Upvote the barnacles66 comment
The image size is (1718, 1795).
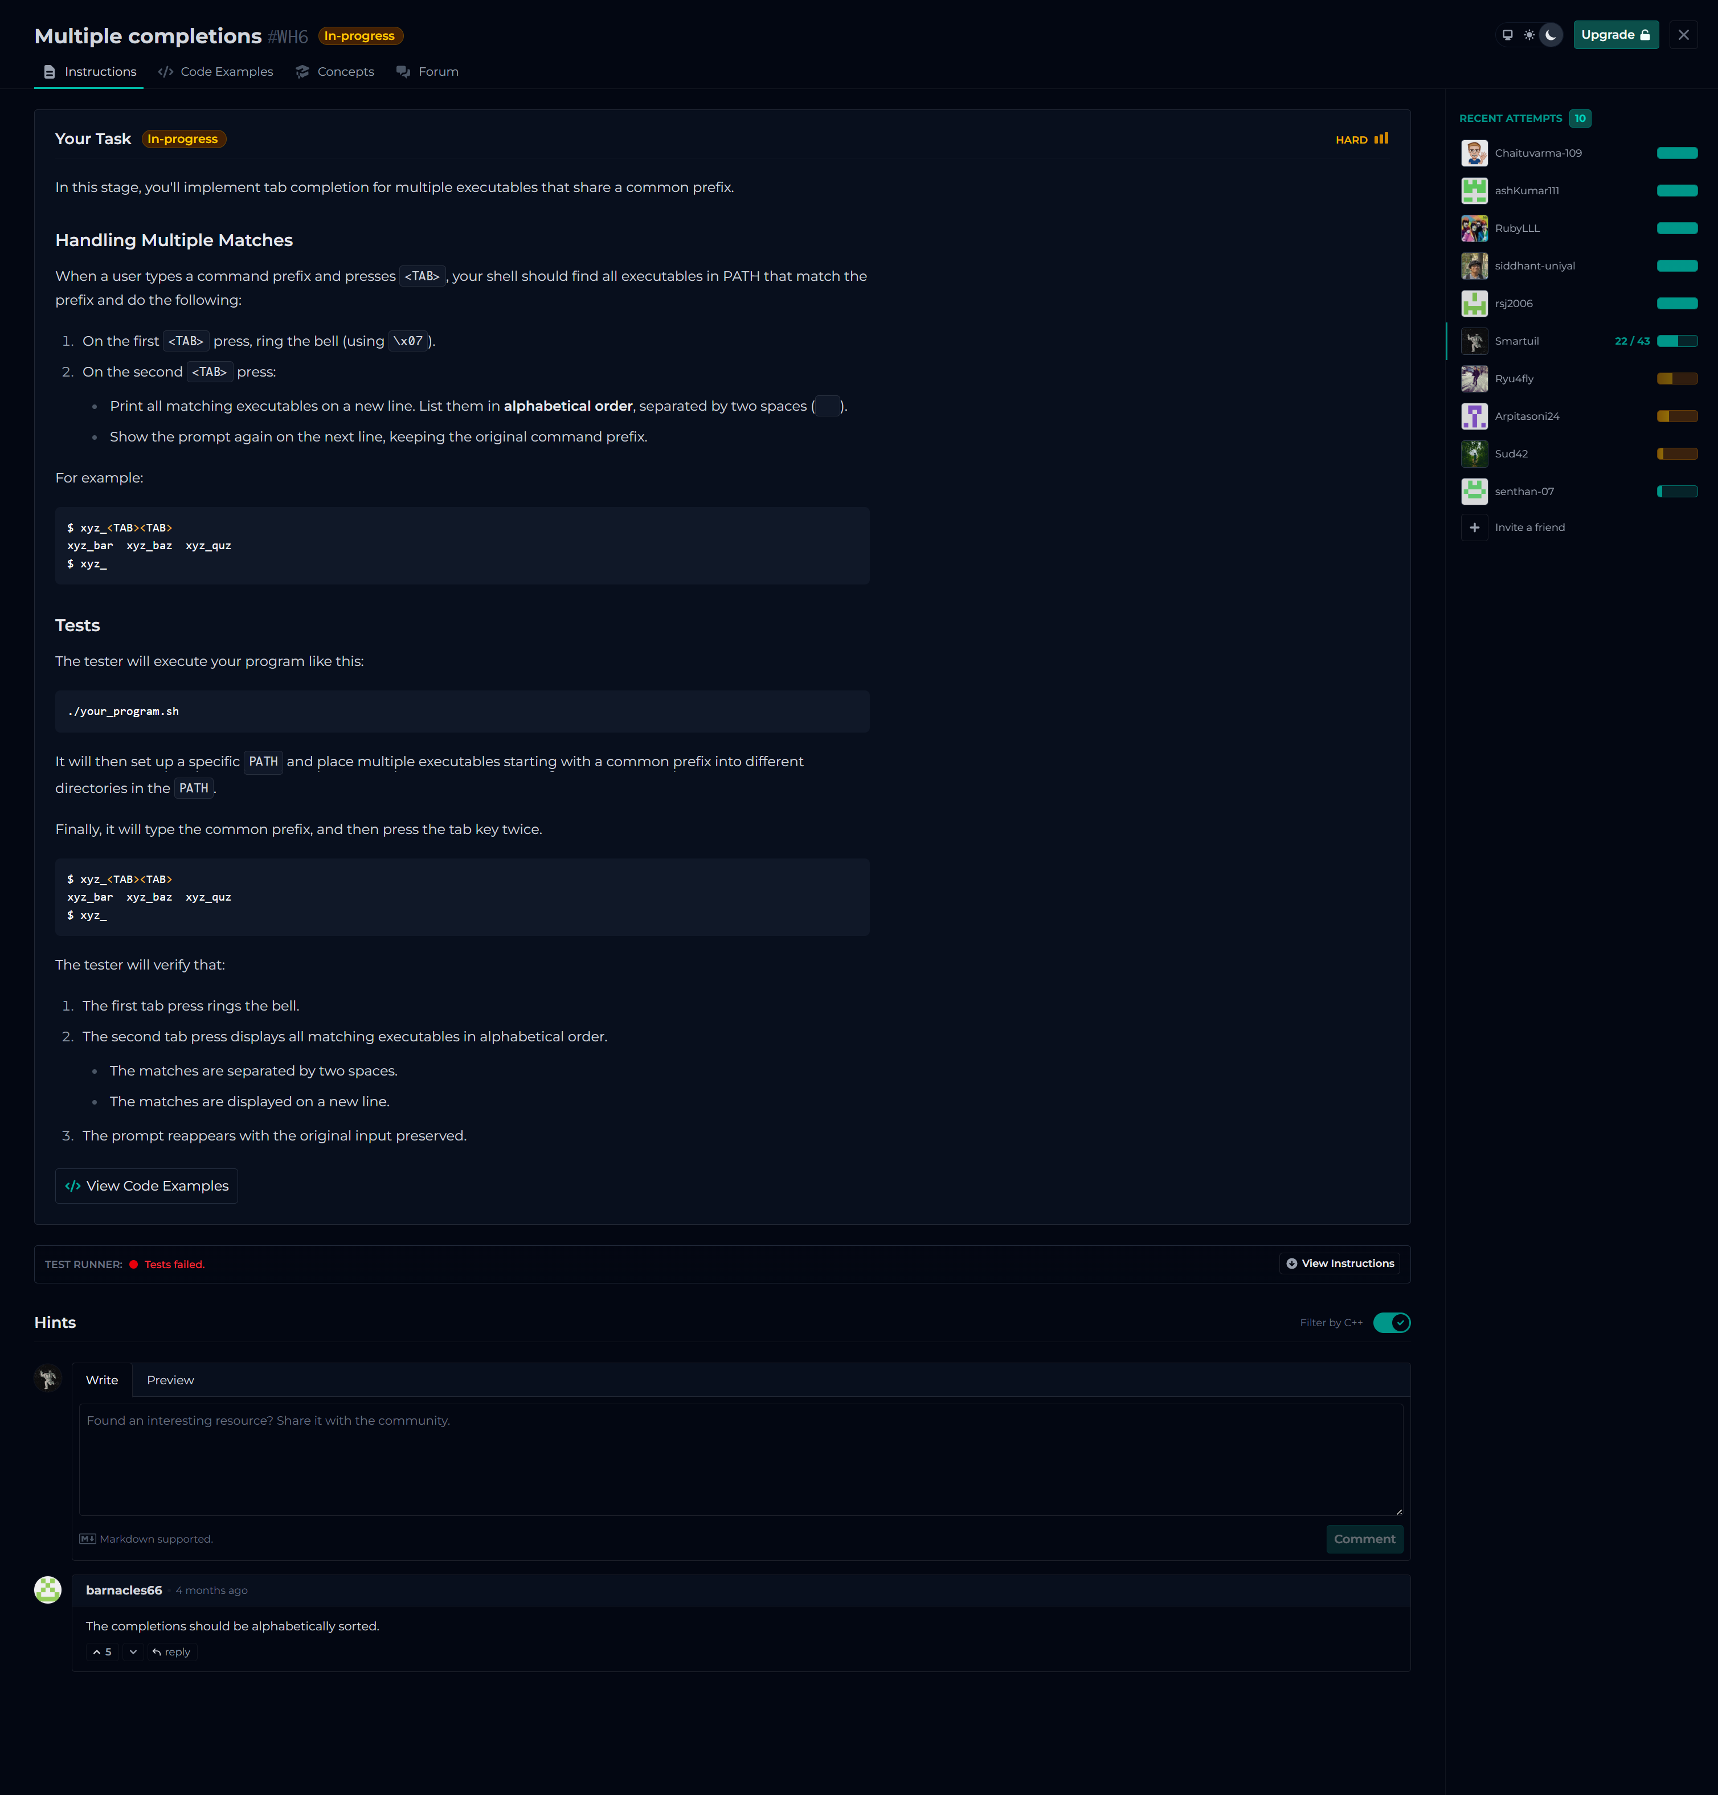point(103,1652)
